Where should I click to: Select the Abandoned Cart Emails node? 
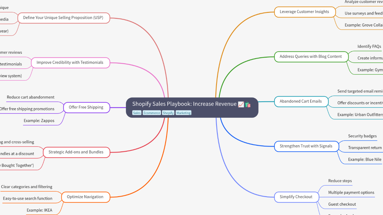pyautogui.click(x=301, y=101)
